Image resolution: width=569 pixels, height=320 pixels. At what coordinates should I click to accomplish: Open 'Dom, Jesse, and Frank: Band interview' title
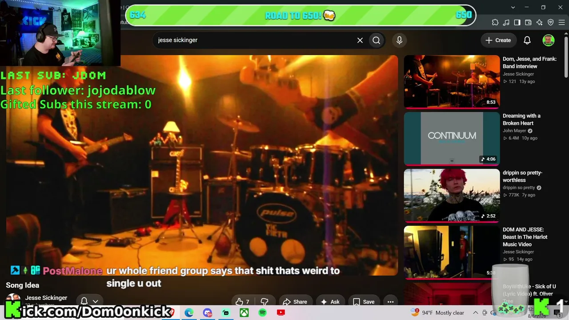pyautogui.click(x=529, y=63)
